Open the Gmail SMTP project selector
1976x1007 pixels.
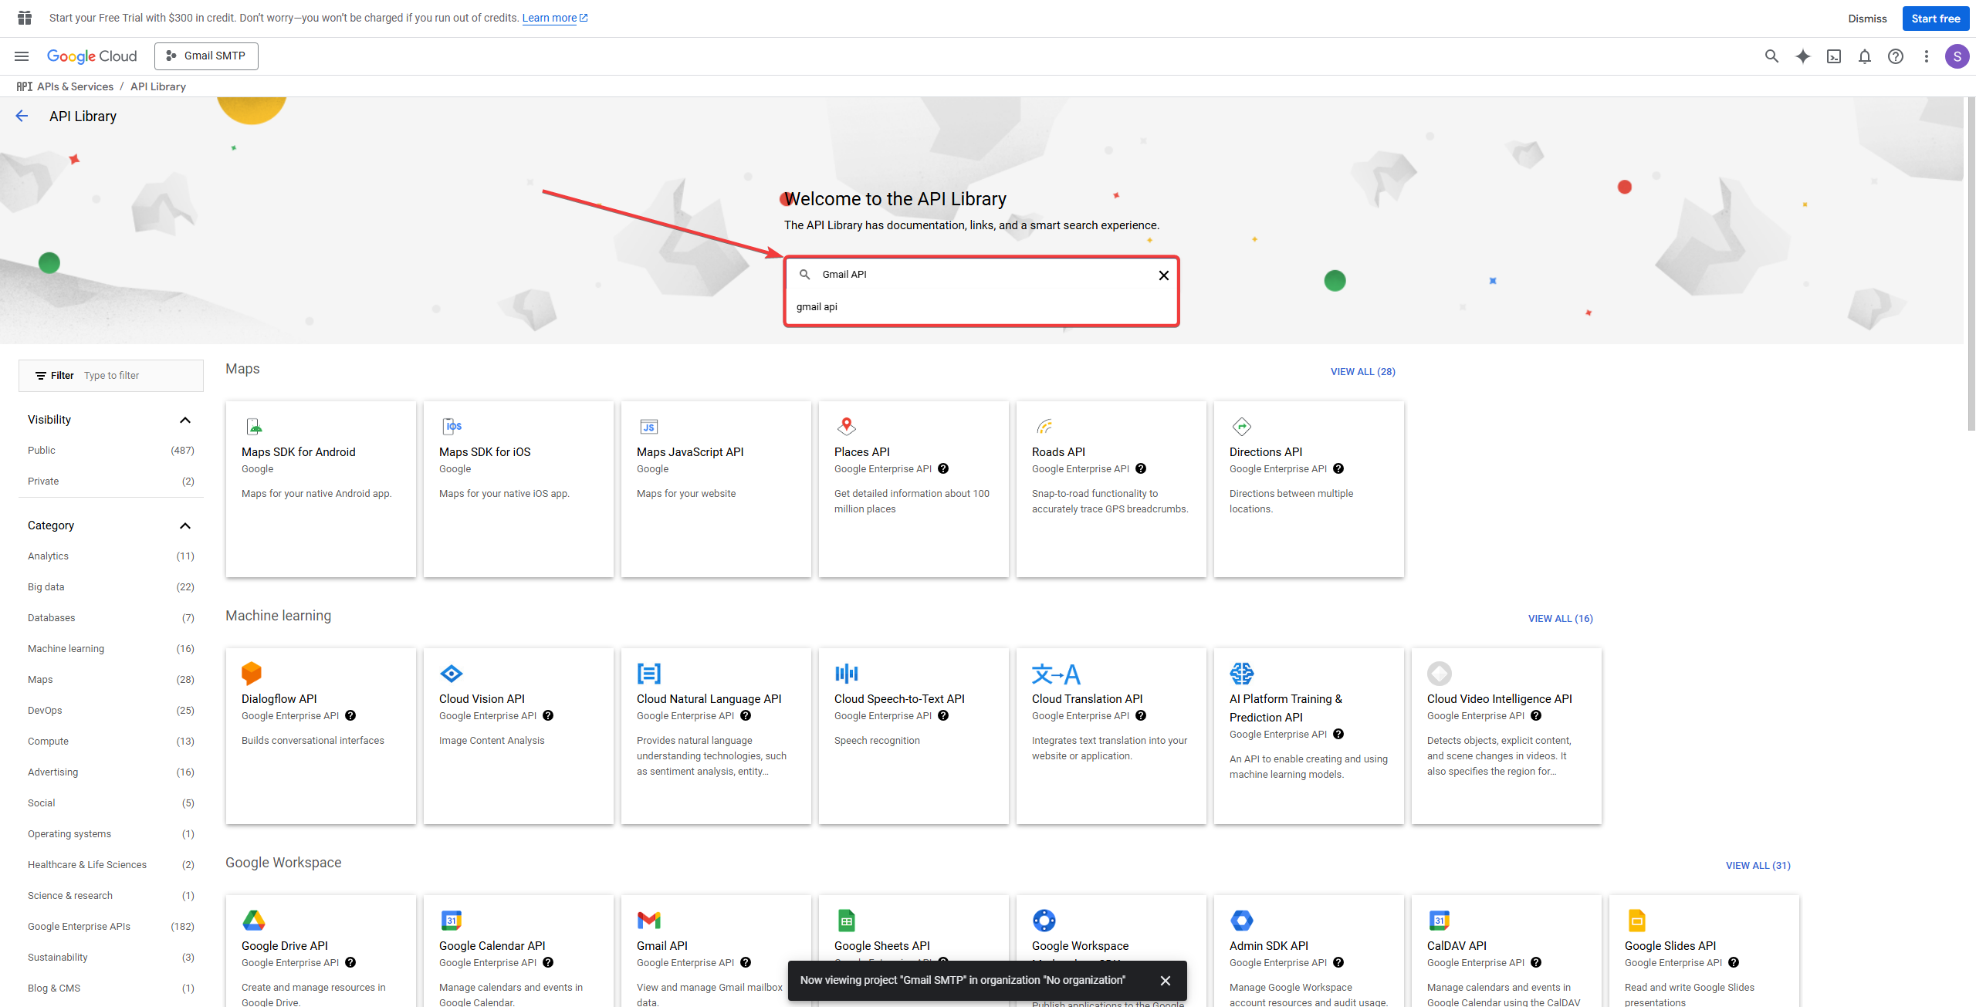(x=206, y=56)
